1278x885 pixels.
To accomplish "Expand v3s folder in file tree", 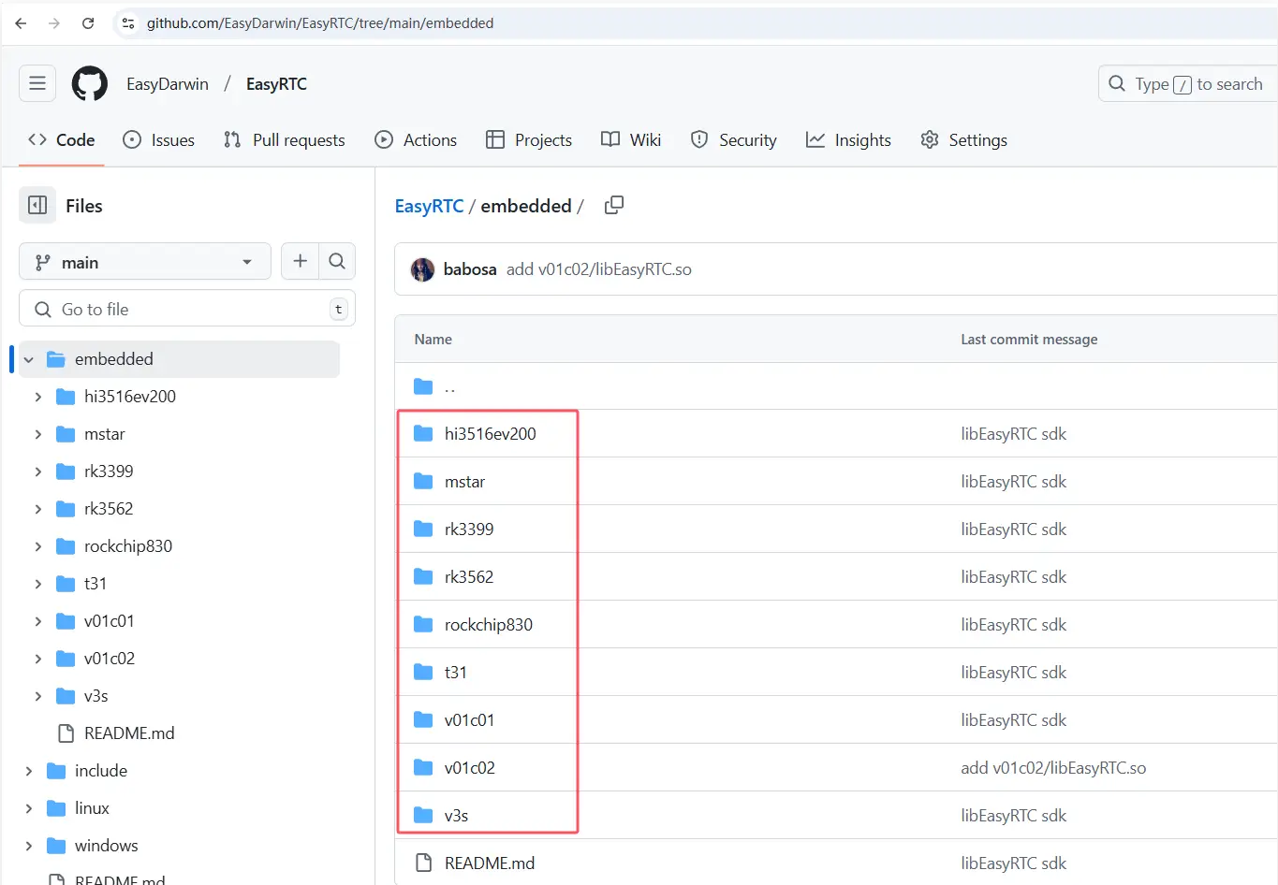I will pos(37,696).
